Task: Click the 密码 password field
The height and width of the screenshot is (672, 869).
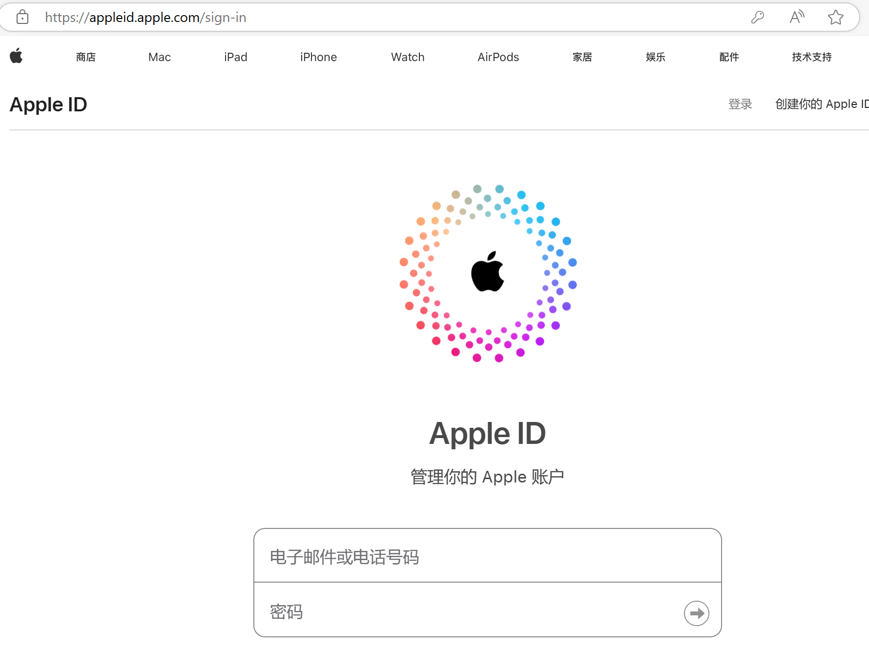Action: [x=469, y=611]
